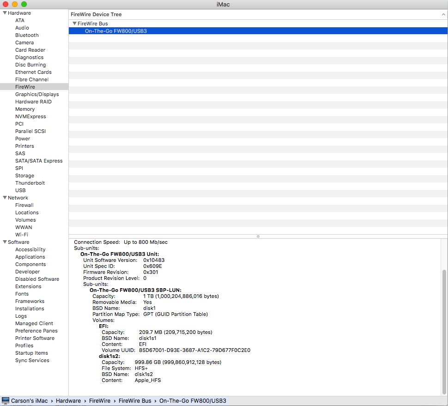Show Preference Panes information

tap(36, 331)
